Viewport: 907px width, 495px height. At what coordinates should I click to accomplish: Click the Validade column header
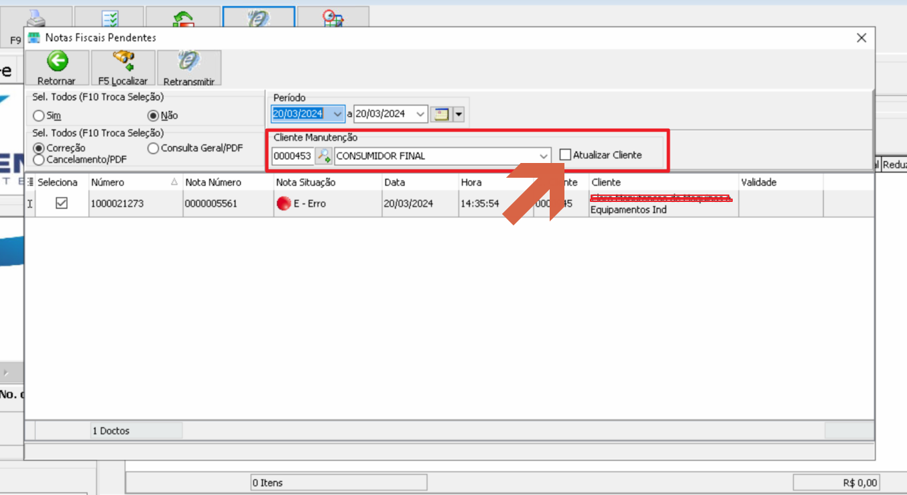click(780, 182)
